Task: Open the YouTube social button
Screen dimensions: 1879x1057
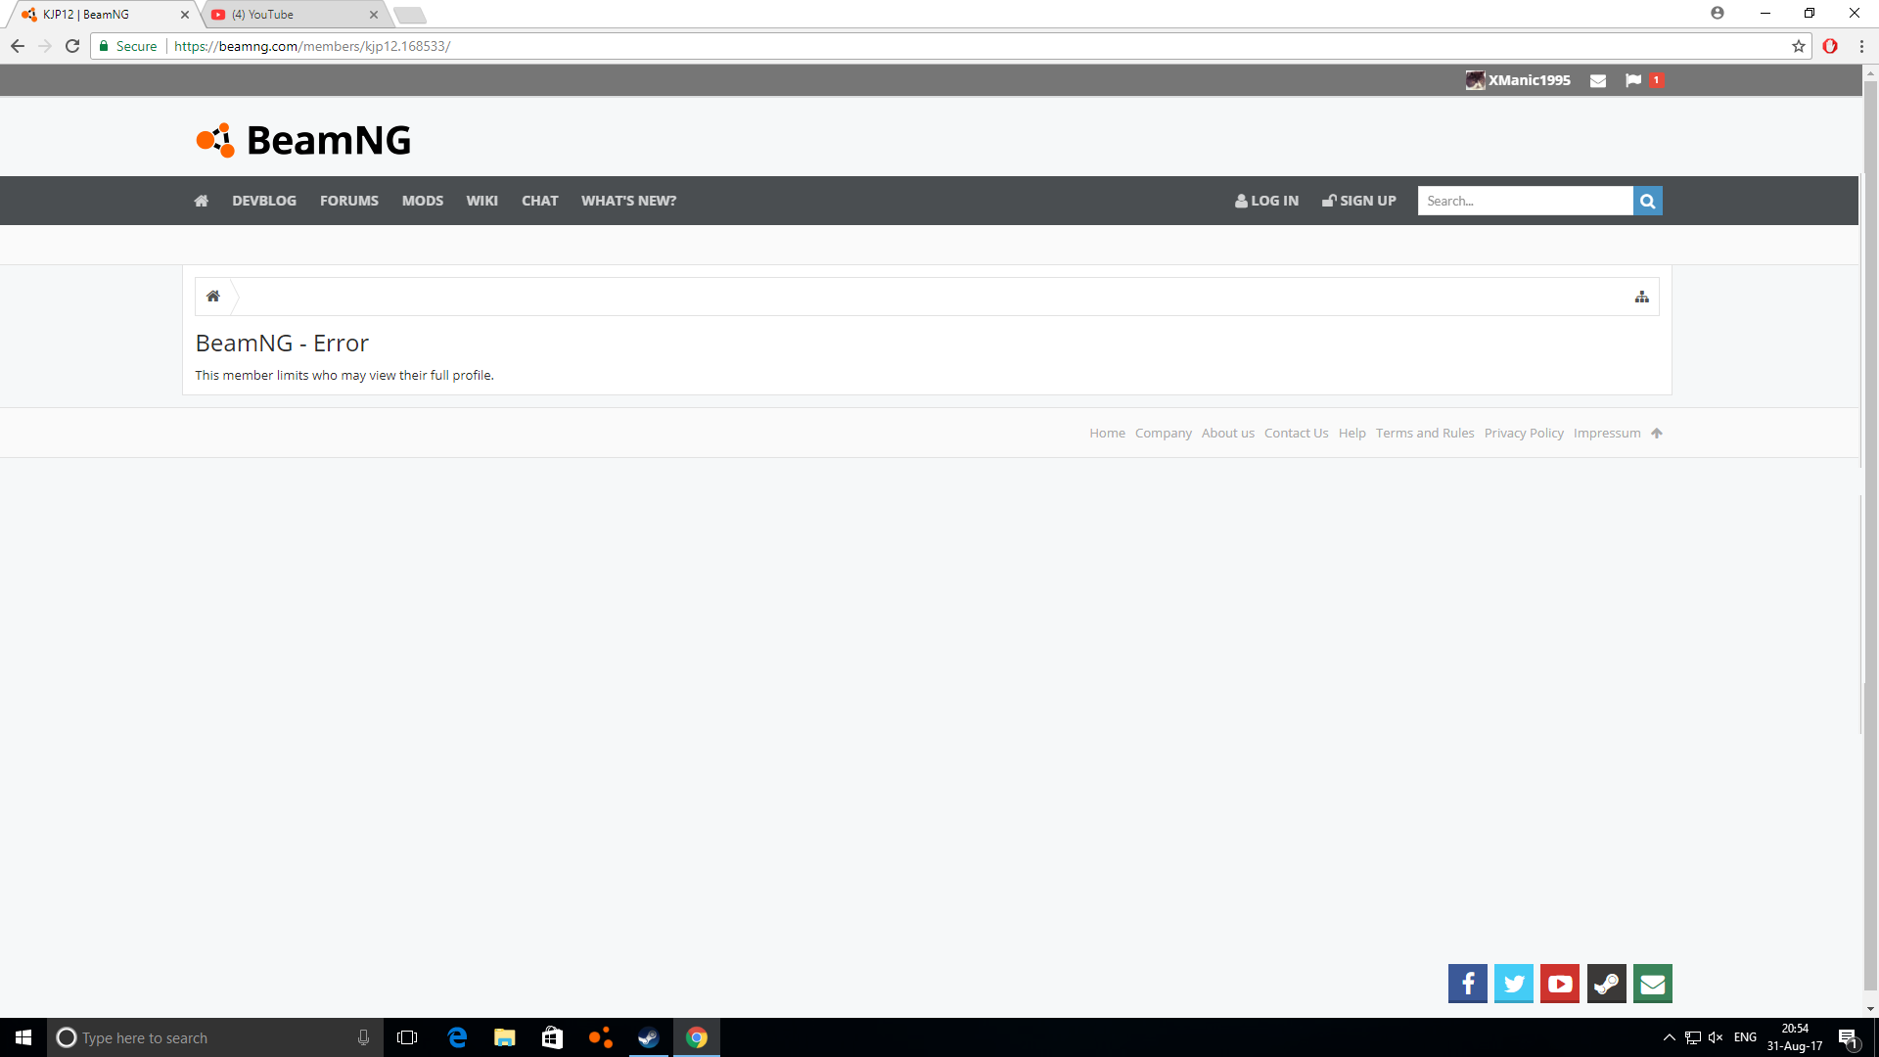Action: 1560,984
